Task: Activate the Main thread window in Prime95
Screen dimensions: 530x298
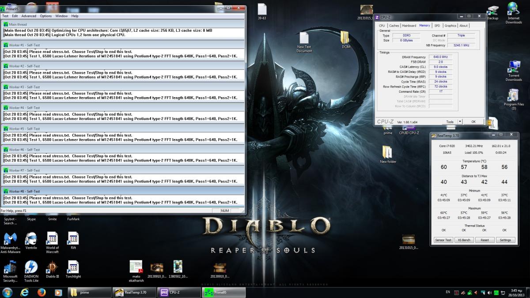Action: coord(123,24)
